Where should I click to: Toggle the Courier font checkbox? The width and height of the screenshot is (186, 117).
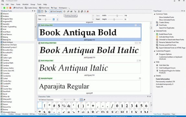click(2, 86)
